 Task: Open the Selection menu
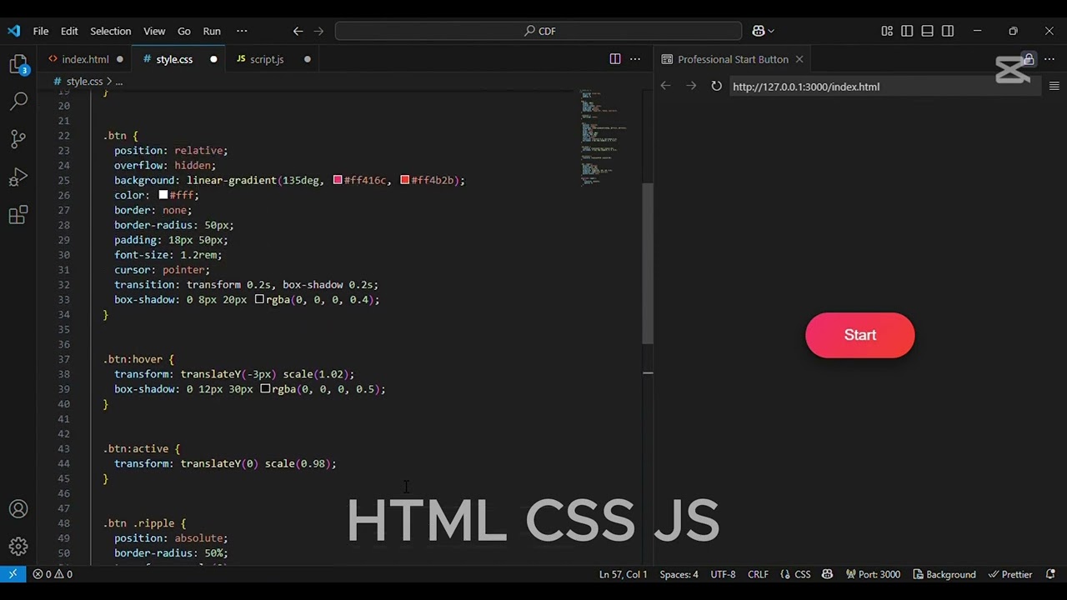(111, 31)
